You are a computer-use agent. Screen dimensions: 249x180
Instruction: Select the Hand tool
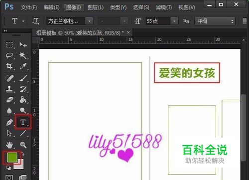[x=9, y=145]
